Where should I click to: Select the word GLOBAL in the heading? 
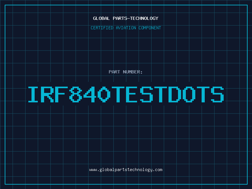point(101,18)
